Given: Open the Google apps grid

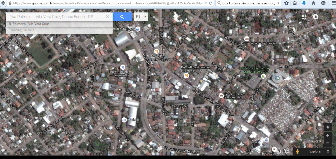Looking at the screenshot, I should coord(304,17).
